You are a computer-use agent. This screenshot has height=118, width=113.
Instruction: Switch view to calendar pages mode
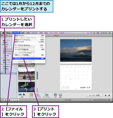point(20,94)
